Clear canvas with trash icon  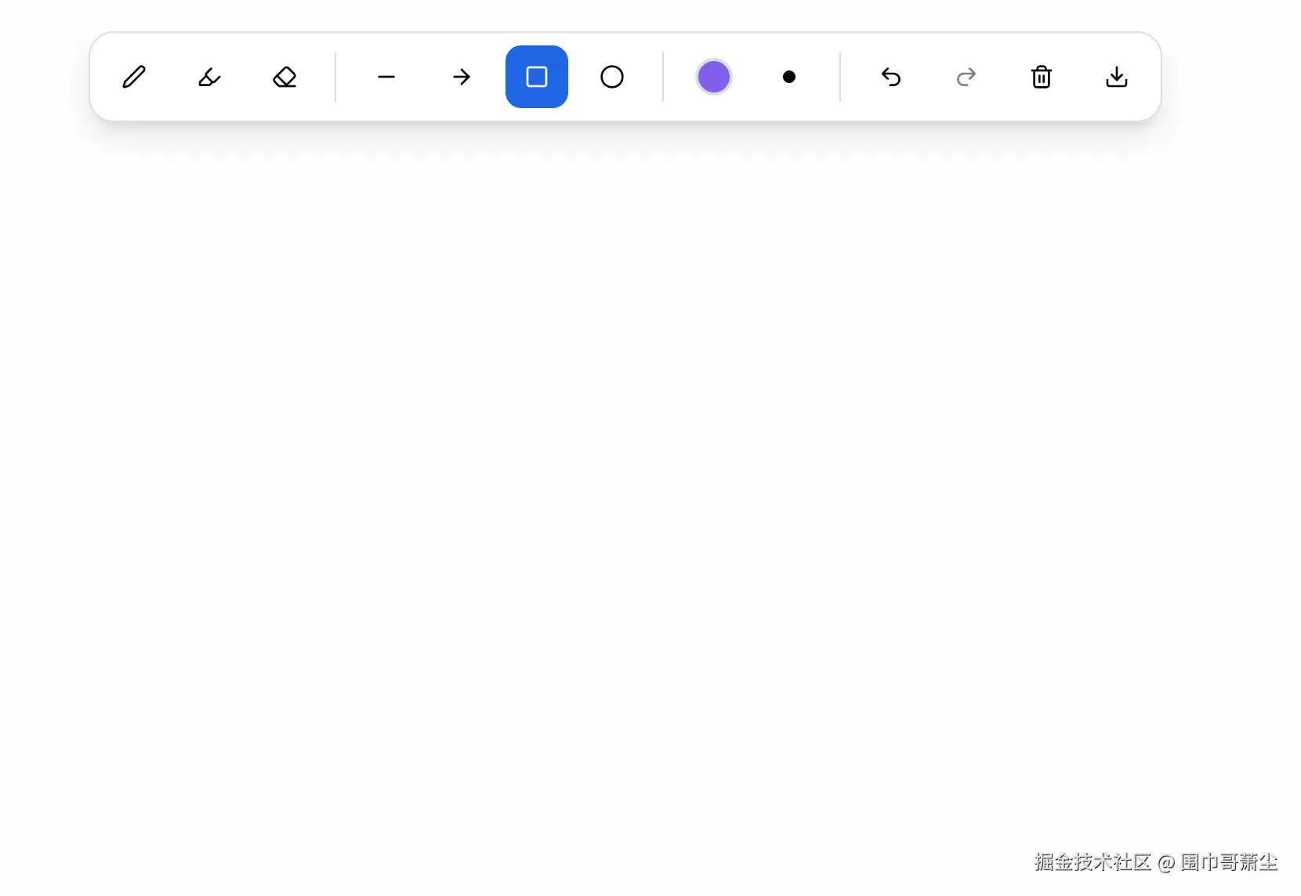(1042, 77)
